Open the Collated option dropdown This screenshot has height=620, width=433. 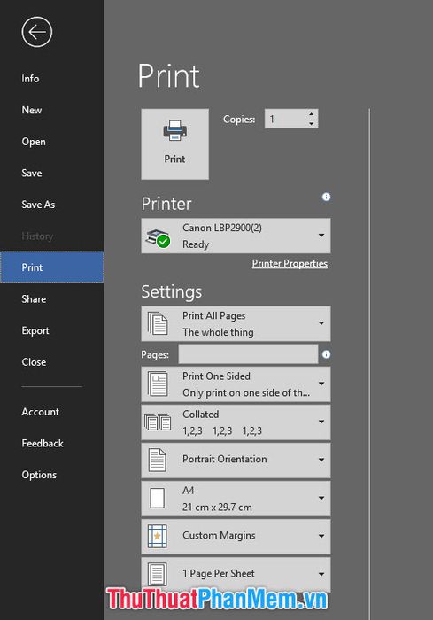coord(236,422)
